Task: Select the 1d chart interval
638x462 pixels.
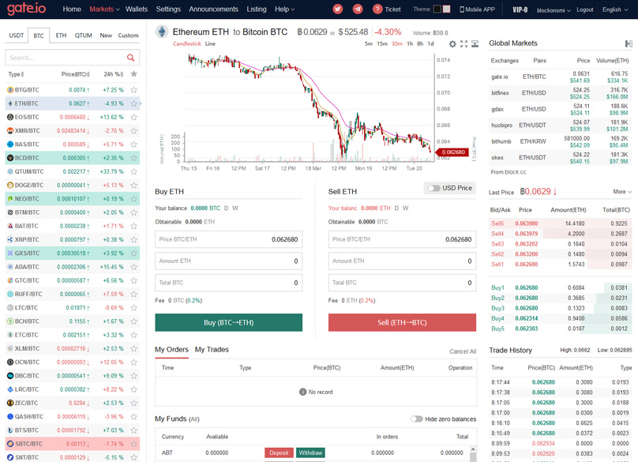Action: pos(430,43)
